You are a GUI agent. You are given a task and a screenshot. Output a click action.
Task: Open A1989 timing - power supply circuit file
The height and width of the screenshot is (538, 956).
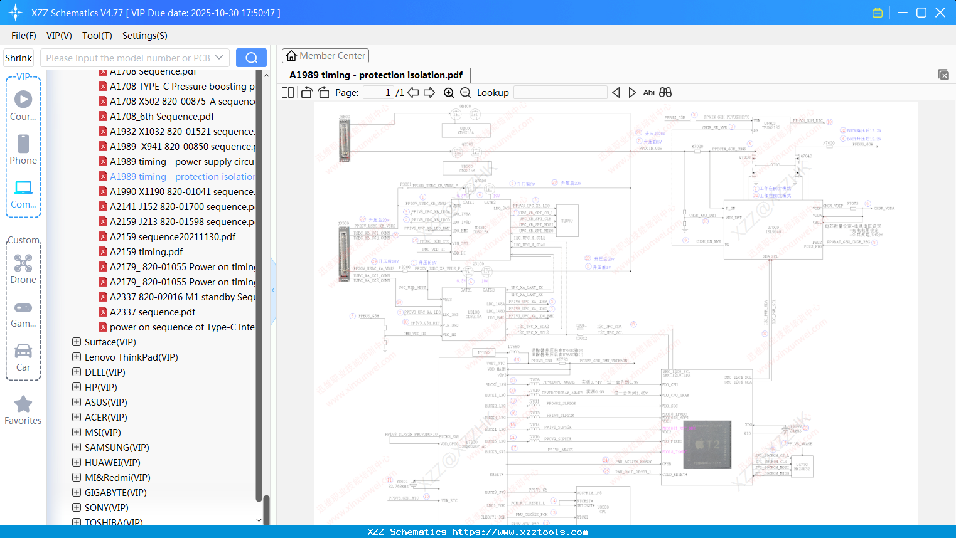[182, 162]
